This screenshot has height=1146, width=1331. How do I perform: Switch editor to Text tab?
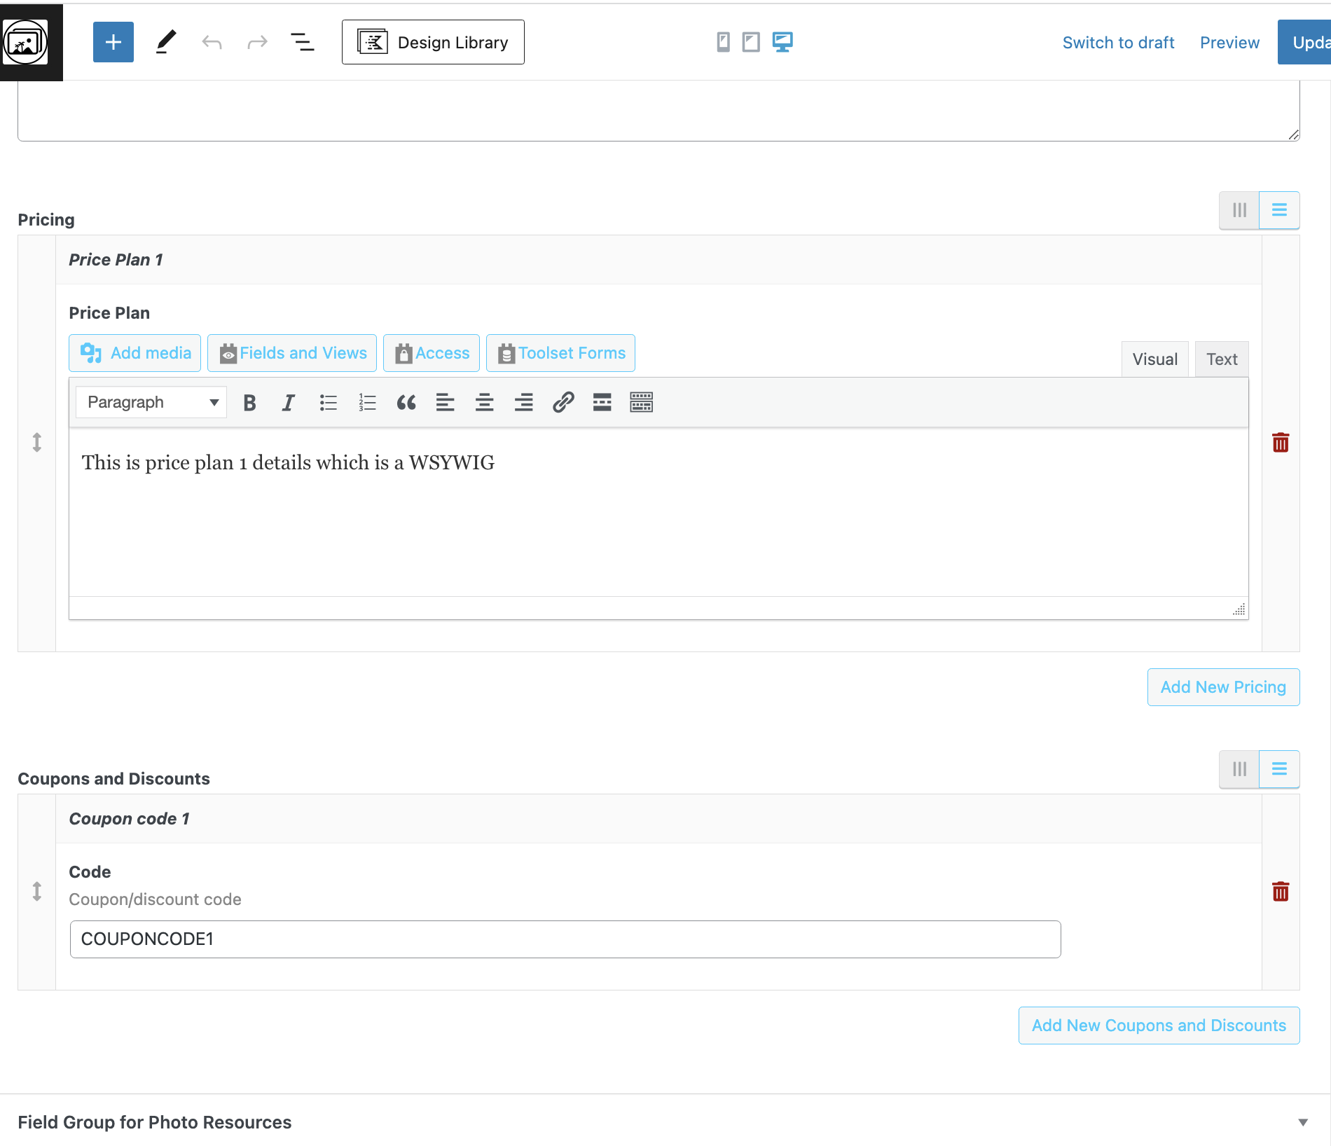[1222, 359]
